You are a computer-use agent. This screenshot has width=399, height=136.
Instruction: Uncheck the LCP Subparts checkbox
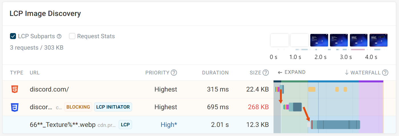pyautogui.click(x=13, y=36)
